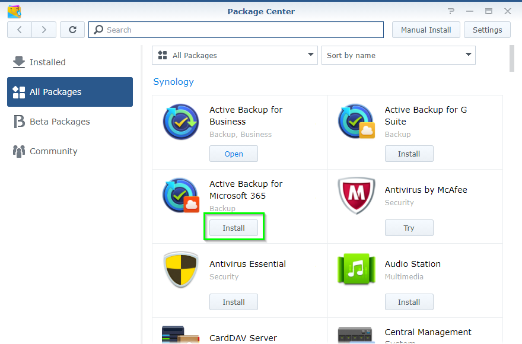The width and height of the screenshot is (522, 344).
Task: Install Active Backup for G Suite
Action: (409, 154)
